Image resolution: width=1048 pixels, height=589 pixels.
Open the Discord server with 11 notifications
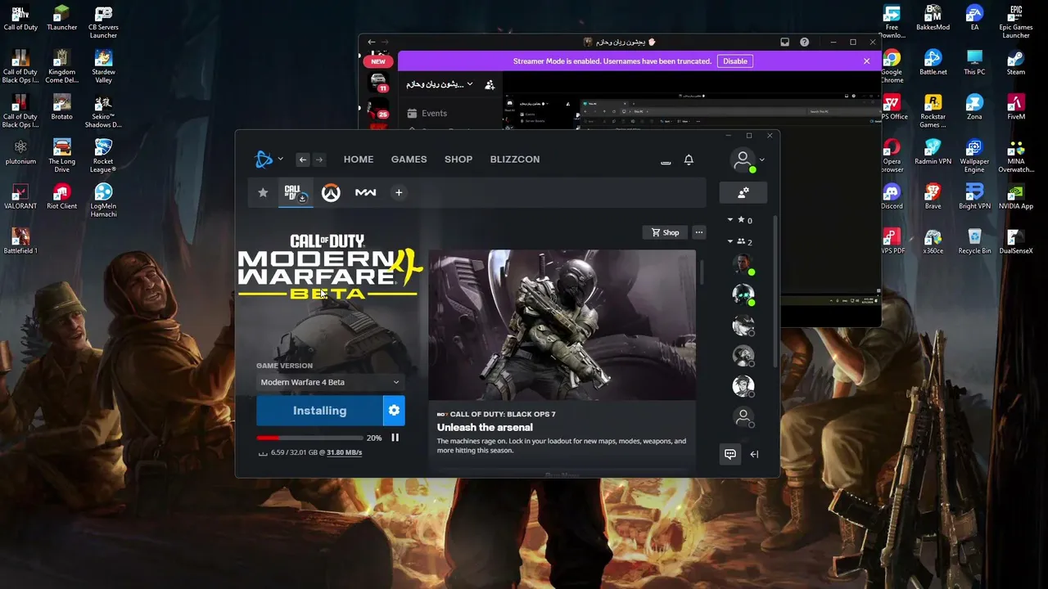tap(378, 83)
